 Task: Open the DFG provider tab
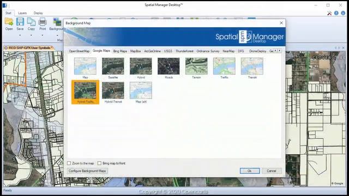(x=241, y=51)
